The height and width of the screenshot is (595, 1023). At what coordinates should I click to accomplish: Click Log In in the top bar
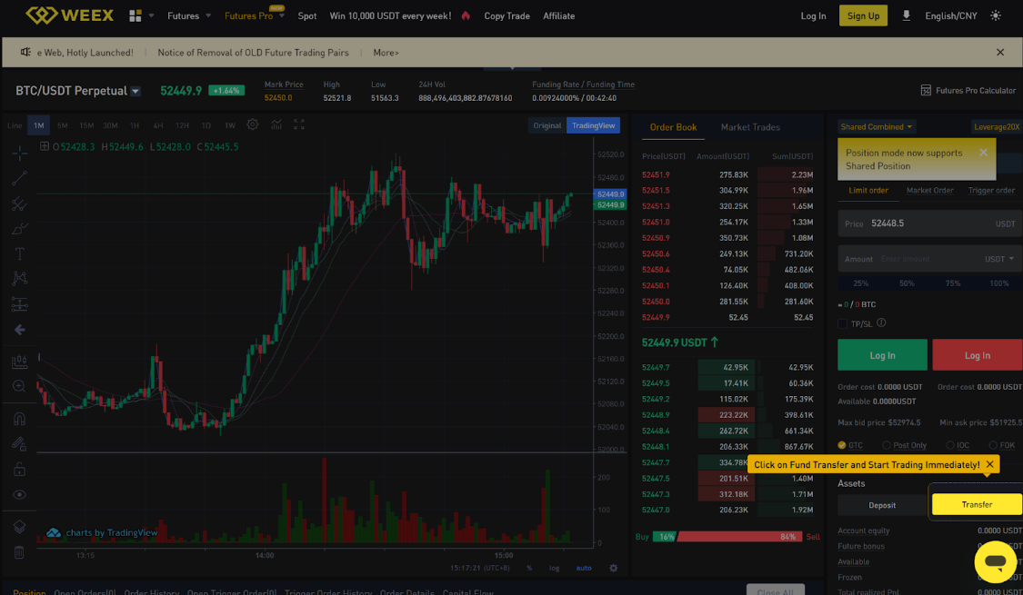(x=813, y=15)
